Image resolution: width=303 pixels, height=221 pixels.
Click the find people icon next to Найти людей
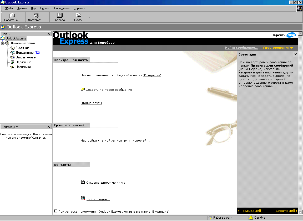[x=83, y=198]
